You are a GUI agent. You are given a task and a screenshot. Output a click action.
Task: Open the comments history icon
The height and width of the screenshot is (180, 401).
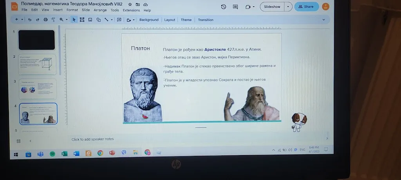coord(235,7)
